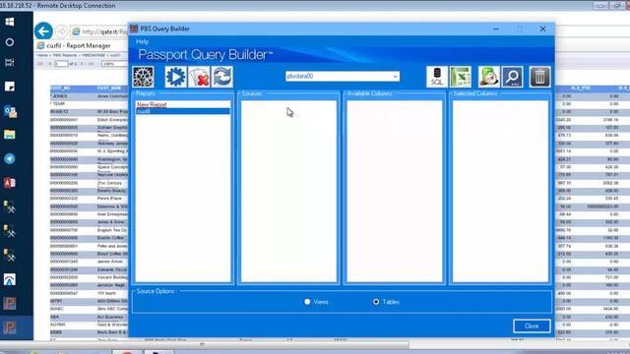This screenshot has width=630, height=354.
Task: Open the blue round TeamViewer-style taskbar icon
Action: (x=10, y=158)
